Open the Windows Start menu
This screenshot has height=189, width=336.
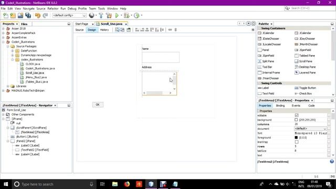tap(6, 184)
